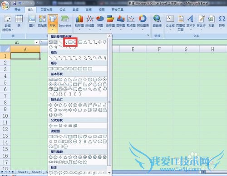Viewport: 227px width, 176px height.
Task: Switch to the 页面布局 tab
Action: coord(46,10)
